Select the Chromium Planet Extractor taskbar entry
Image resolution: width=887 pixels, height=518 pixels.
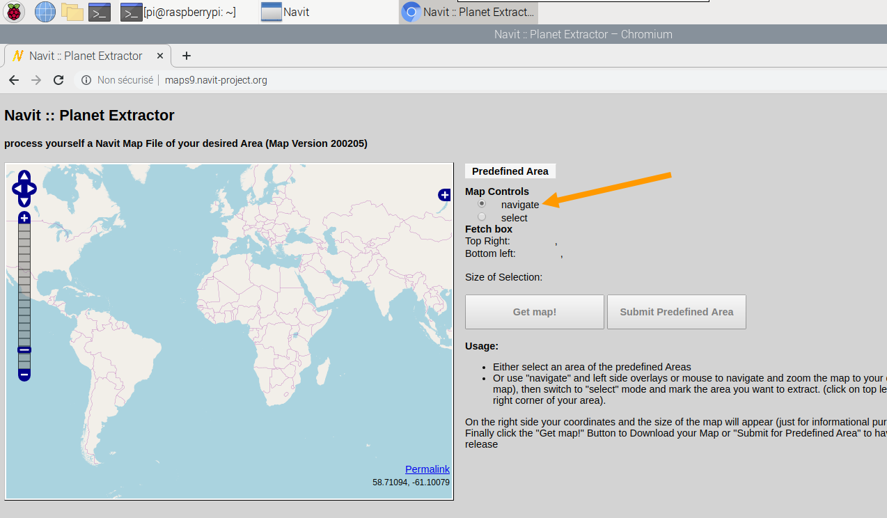click(x=469, y=12)
